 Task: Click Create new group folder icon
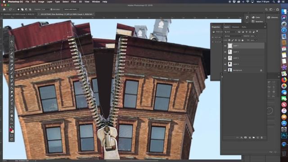point(254,137)
